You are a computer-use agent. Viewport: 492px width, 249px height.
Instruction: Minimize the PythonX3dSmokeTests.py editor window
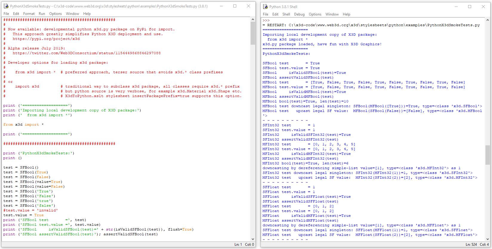coord(221,6)
